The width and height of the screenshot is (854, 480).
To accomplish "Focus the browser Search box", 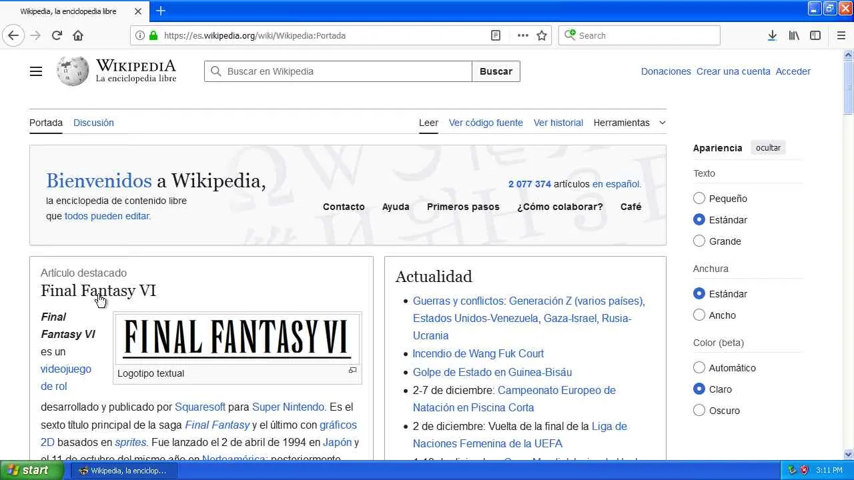I will tap(639, 35).
